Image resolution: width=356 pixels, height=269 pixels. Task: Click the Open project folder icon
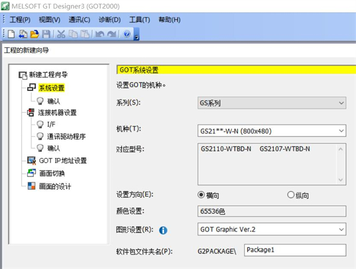click(x=35, y=34)
